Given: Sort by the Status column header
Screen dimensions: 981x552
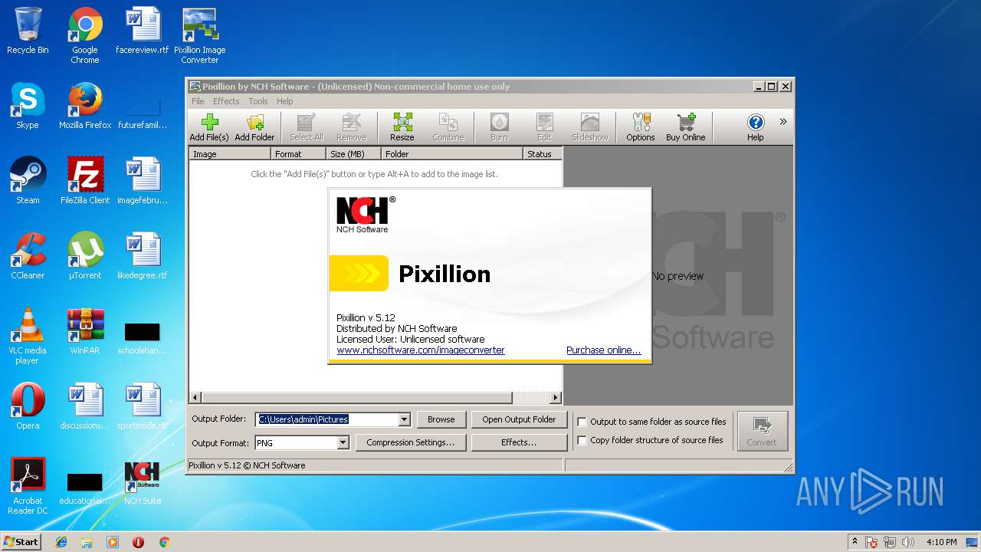Looking at the screenshot, I should tap(543, 153).
